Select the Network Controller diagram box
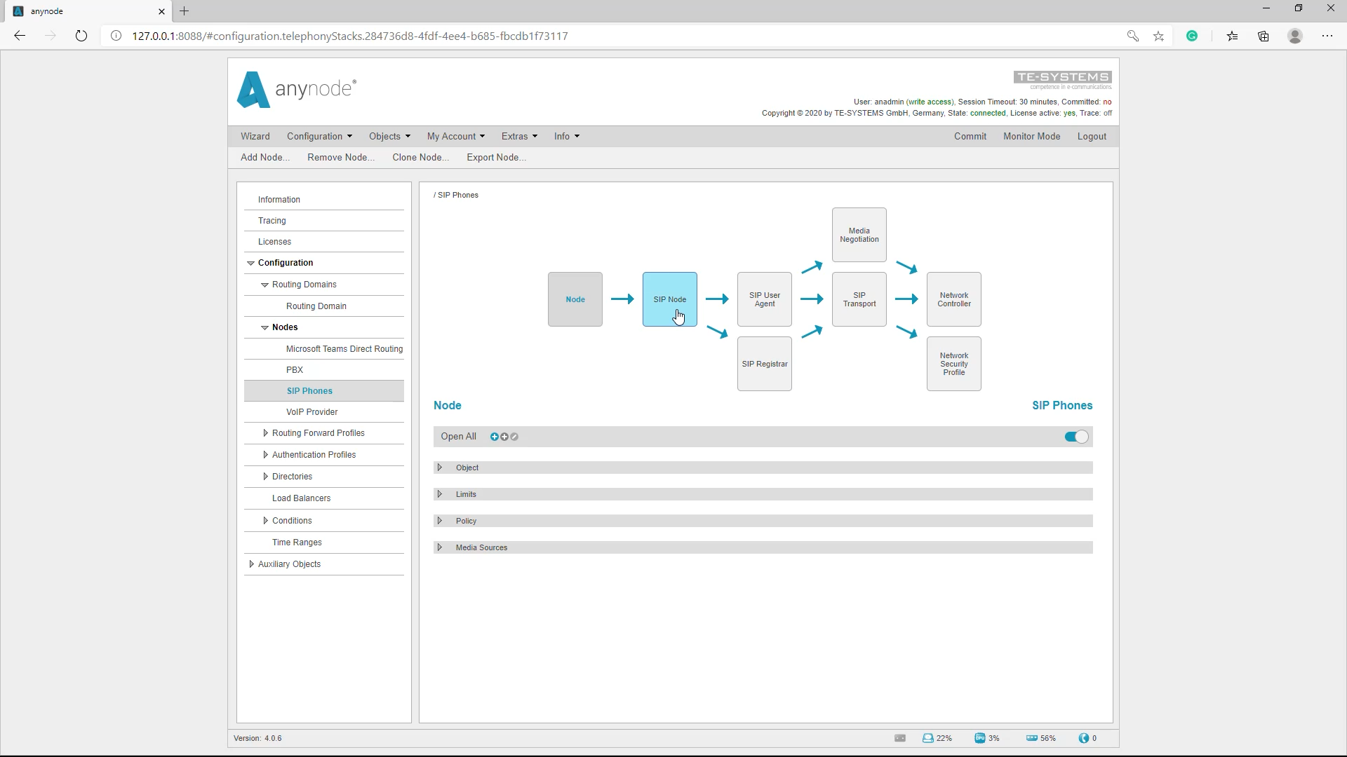 (954, 299)
